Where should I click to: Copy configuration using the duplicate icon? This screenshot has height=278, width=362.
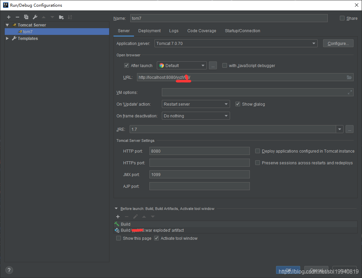[x=26, y=17]
